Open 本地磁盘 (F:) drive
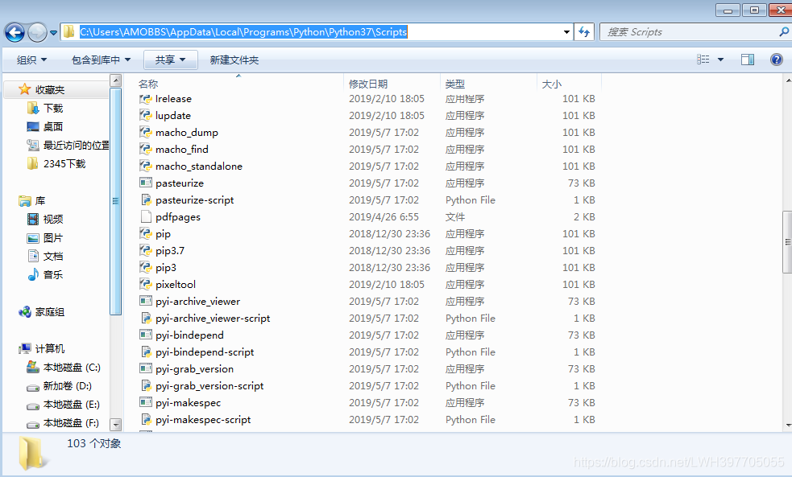 click(x=71, y=423)
